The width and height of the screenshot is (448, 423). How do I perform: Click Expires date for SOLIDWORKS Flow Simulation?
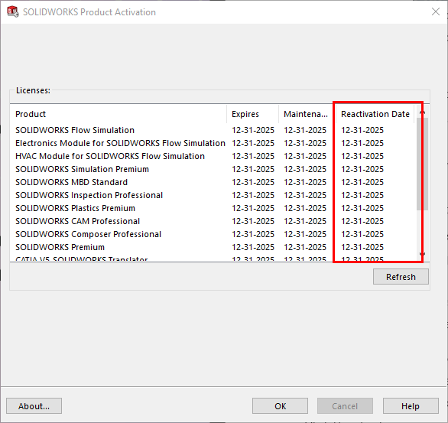(x=253, y=130)
